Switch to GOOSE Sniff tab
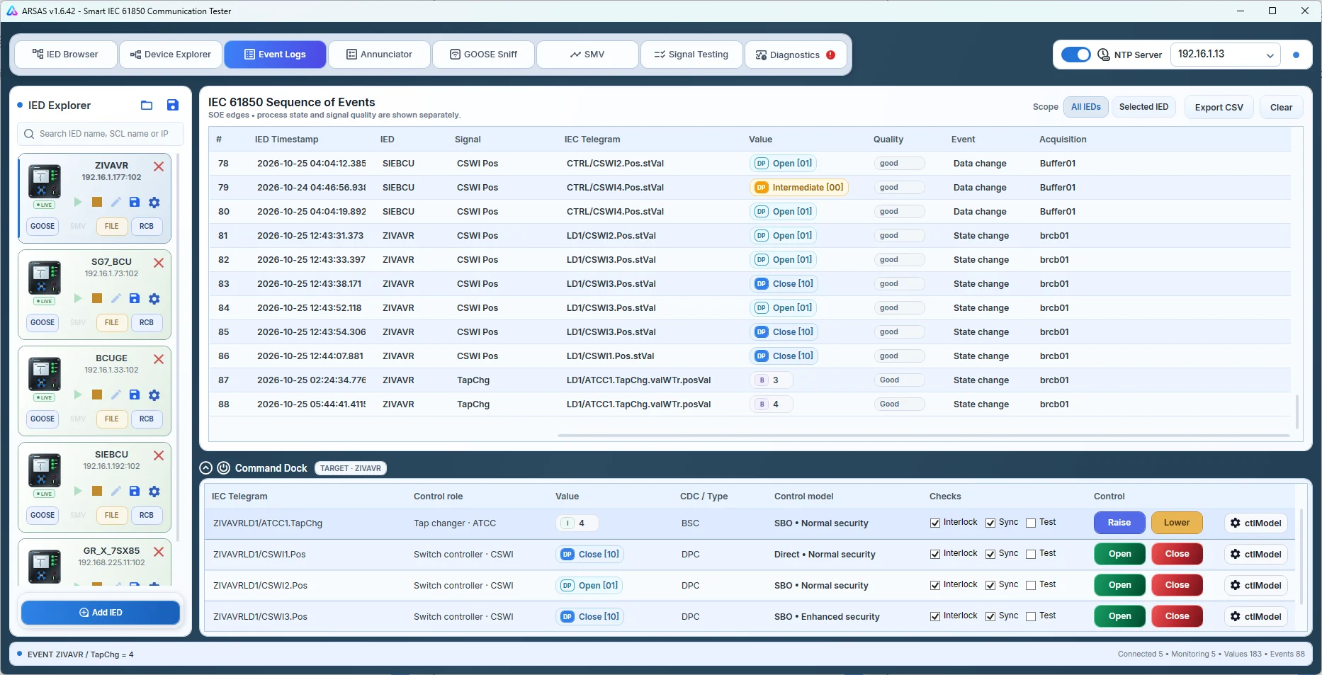 (x=484, y=55)
